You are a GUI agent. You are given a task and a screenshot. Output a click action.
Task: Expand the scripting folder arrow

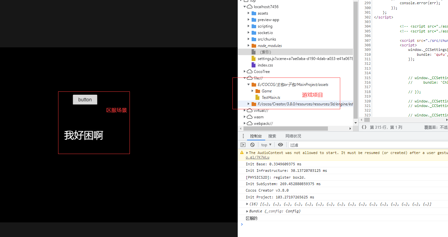249,26
